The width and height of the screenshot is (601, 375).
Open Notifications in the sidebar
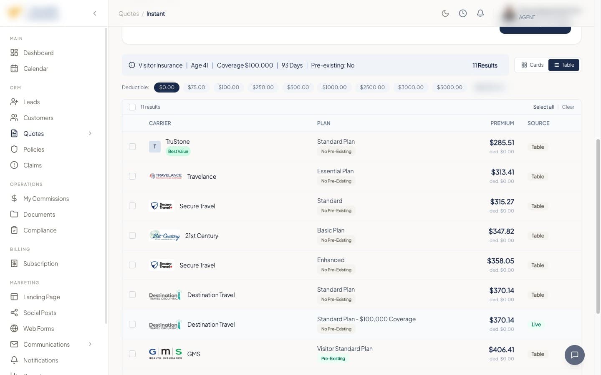click(41, 360)
